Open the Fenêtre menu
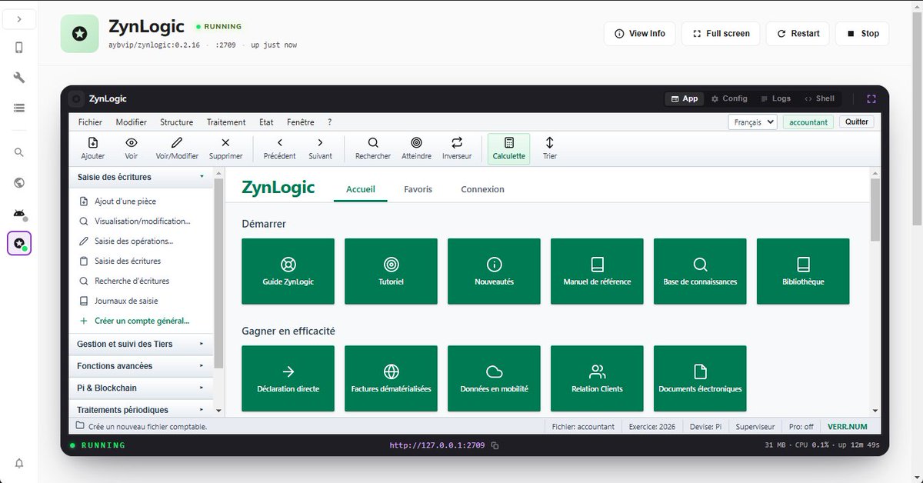This screenshot has height=483, width=923. [301, 122]
